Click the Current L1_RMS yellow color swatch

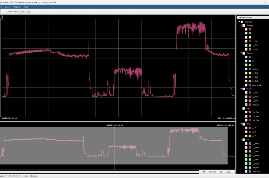250,73
